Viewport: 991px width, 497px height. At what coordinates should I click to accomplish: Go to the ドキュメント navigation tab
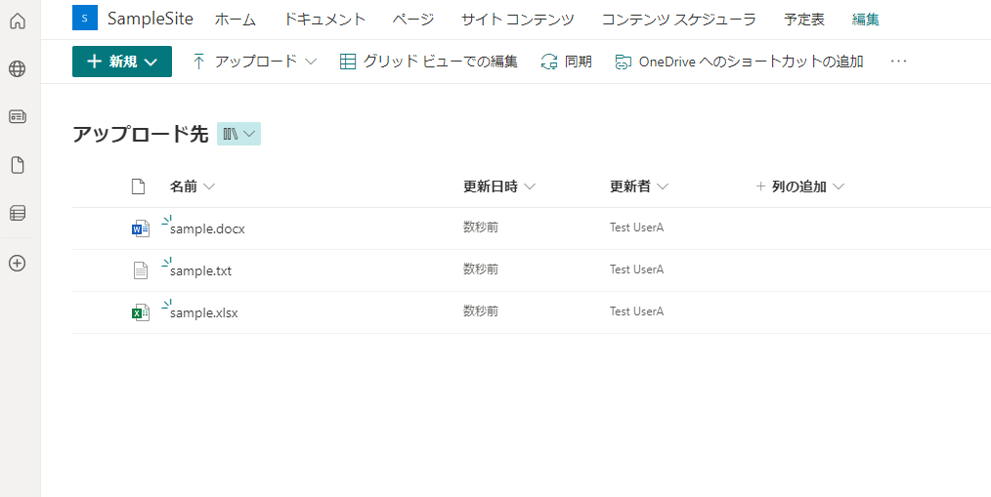[324, 20]
